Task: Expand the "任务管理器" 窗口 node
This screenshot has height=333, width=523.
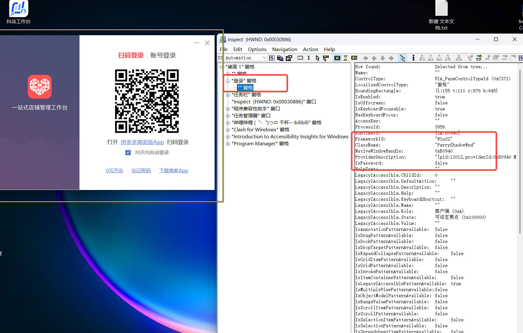Action: click(228, 116)
